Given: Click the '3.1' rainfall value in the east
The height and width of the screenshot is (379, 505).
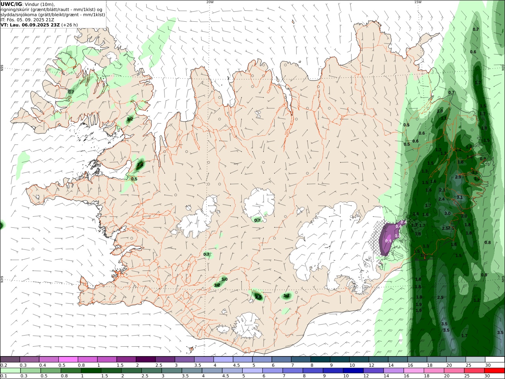Looking at the screenshot, I should point(460,197).
